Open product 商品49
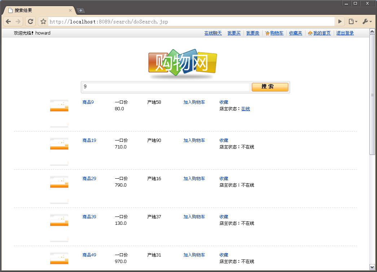Viewport: 377px width, 272px height. pyautogui.click(x=89, y=255)
